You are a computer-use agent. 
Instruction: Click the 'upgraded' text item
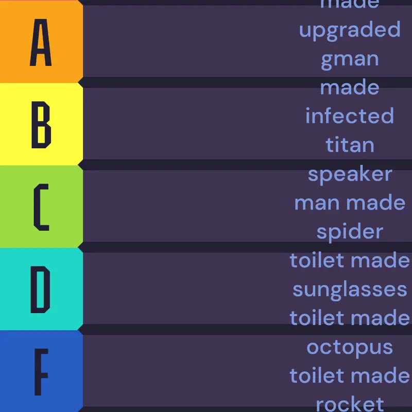[350, 31]
